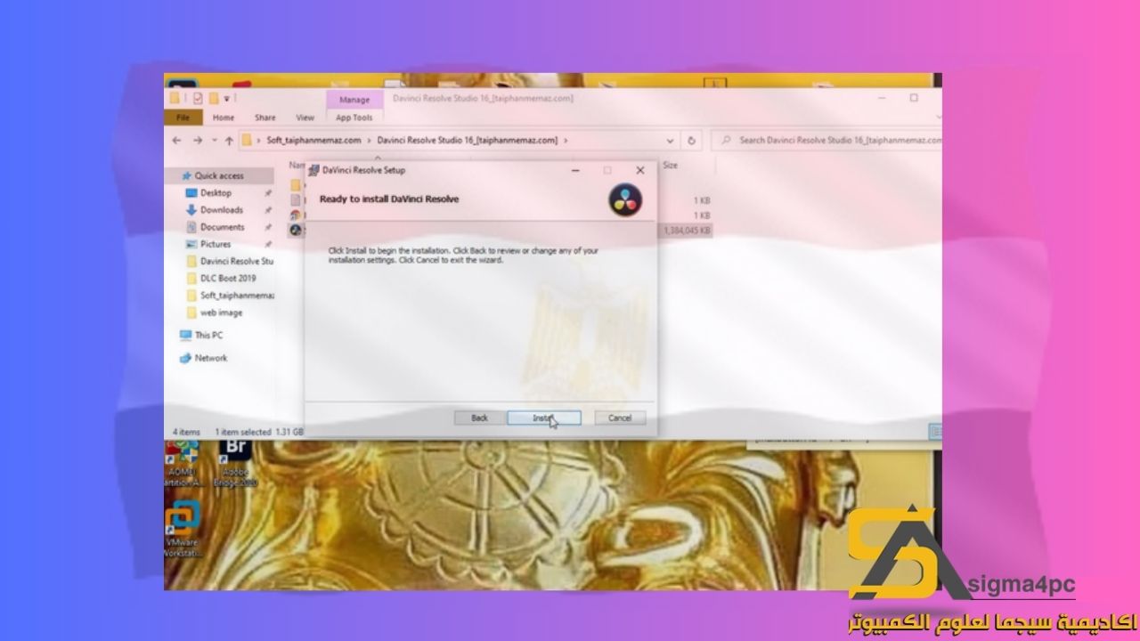Image resolution: width=1140 pixels, height=641 pixels.
Task: Open Desktop in navigation pane
Action: tap(216, 193)
